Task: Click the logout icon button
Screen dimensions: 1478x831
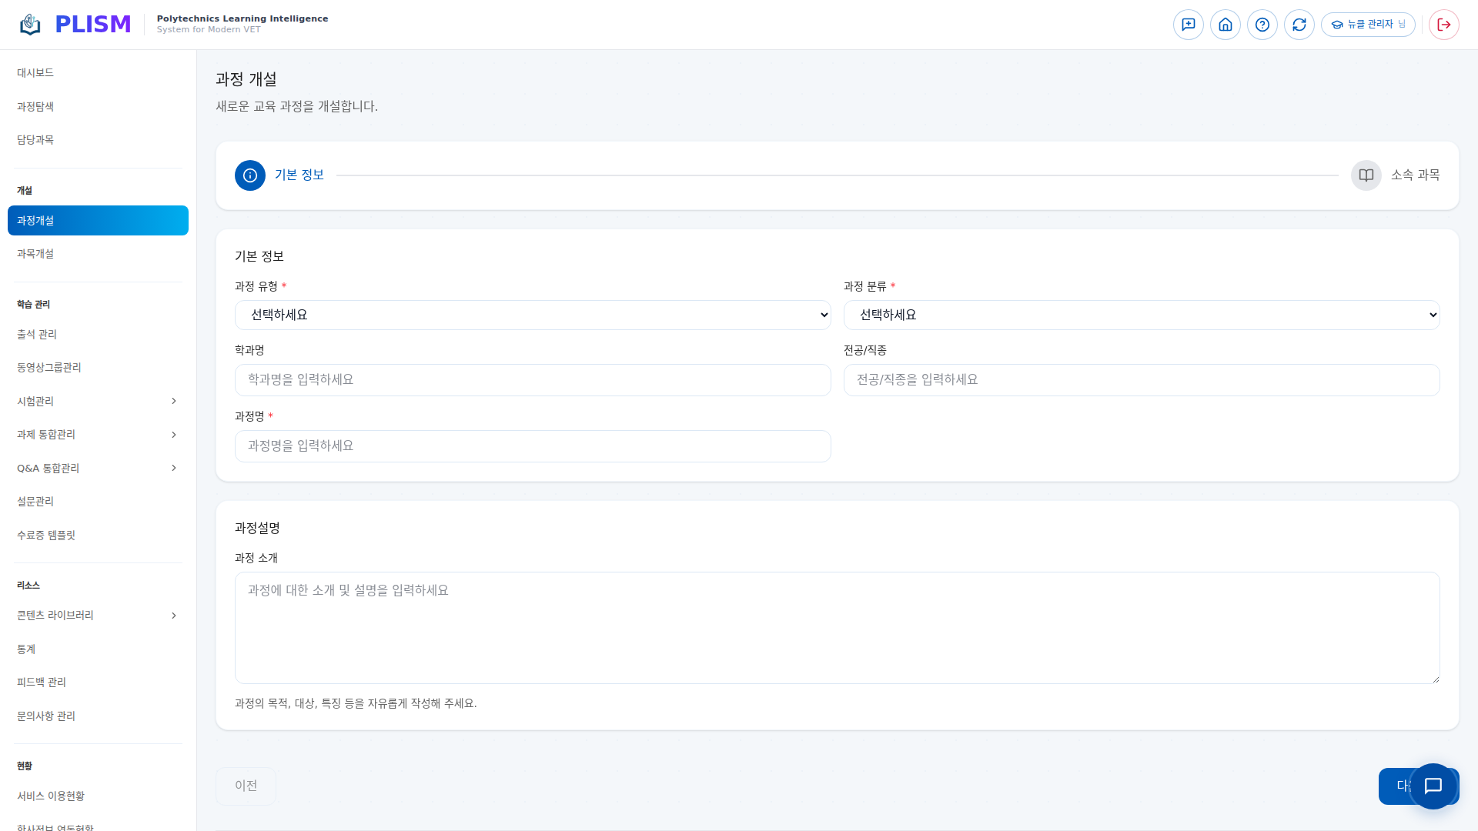Action: [x=1443, y=25]
